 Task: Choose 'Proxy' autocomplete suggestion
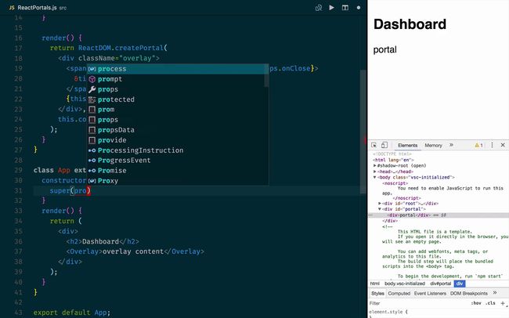click(x=177, y=181)
